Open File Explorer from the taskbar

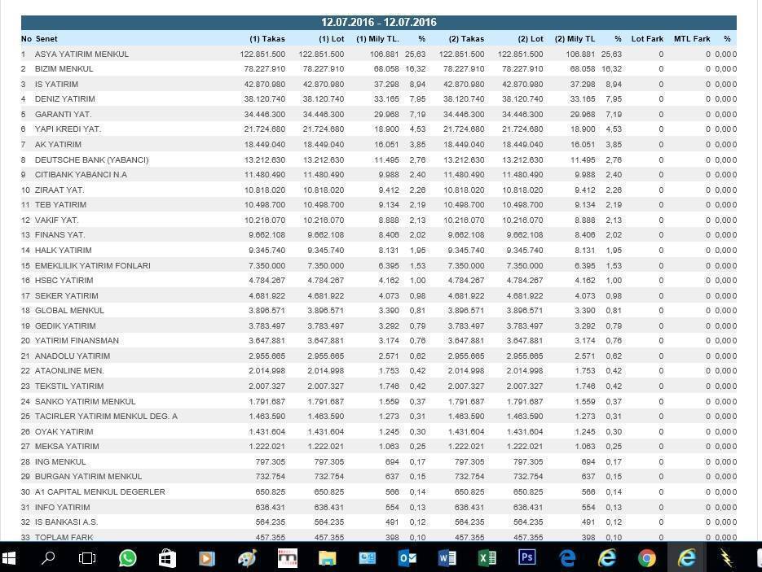(x=327, y=558)
